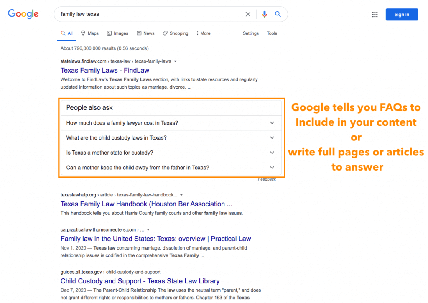Select the All results tab

click(x=67, y=33)
